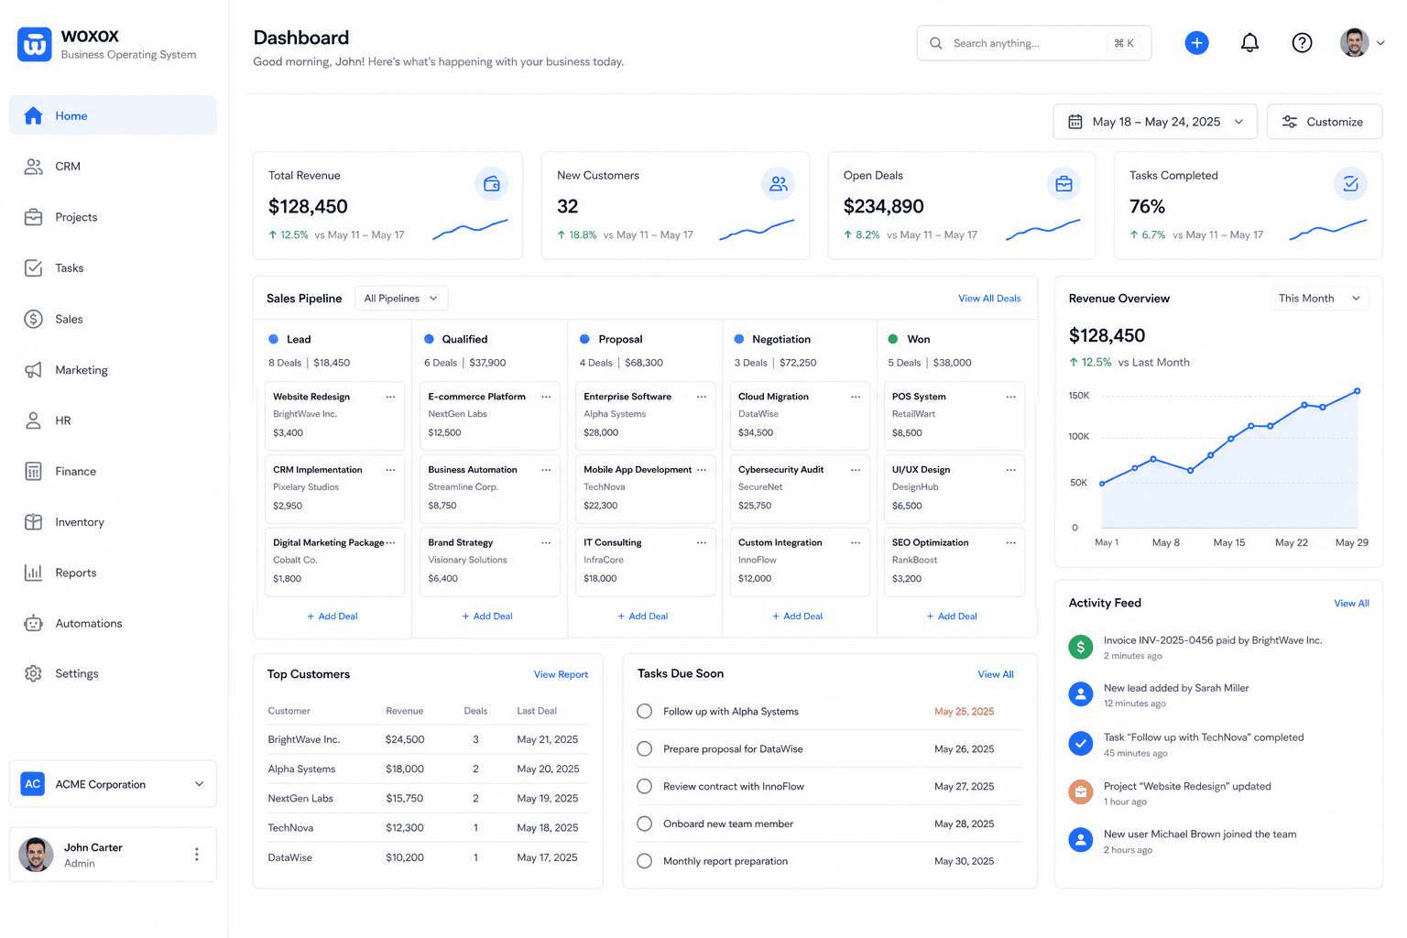The height and width of the screenshot is (938, 1407).
Task: Open options for the Website Redesign deal
Action: coord(390,397)
